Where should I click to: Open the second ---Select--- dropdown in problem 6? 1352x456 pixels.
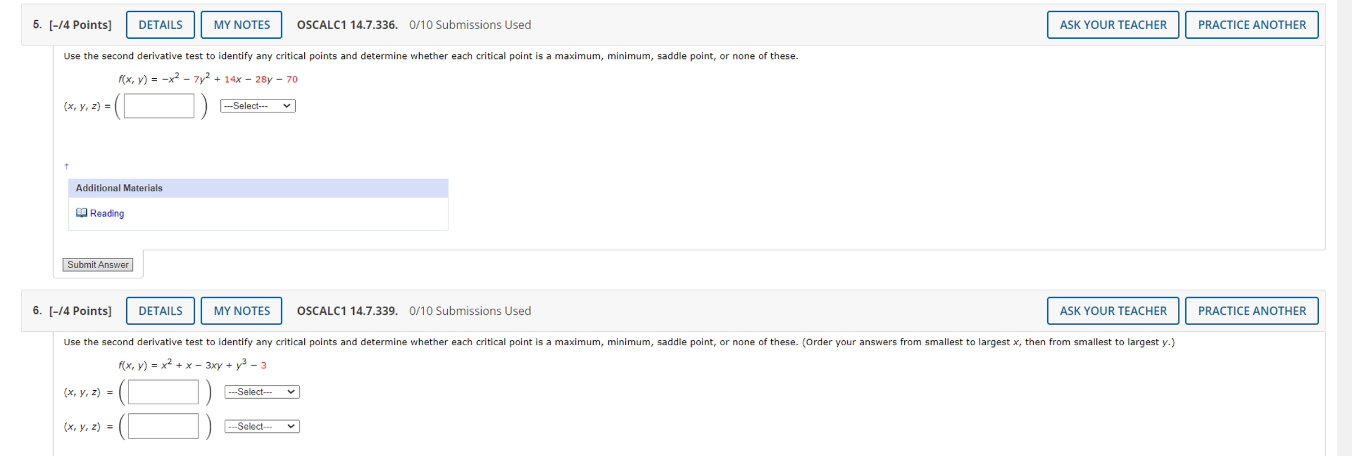pyautogui.click(x=261, y=426)
